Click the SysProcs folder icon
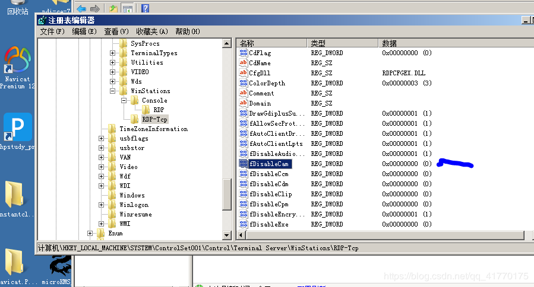The height and width of the screenshot is (287, 534). [x=124, y=43]
